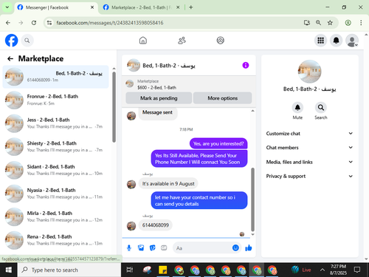
Task: Choose a sticker icon in composer
Action: tap(153, 248)
